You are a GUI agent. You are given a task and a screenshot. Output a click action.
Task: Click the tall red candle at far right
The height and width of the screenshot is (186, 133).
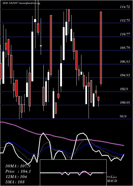click(101, 48)
